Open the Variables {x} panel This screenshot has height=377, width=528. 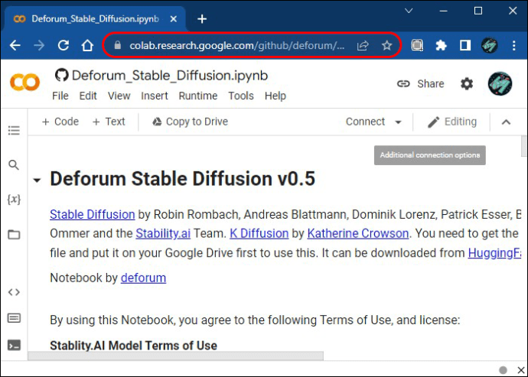[14, 200]
